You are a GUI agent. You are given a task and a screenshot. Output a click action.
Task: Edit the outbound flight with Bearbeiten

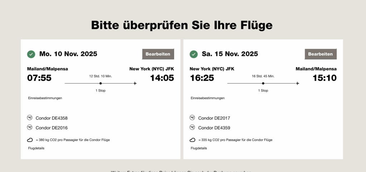[x=158, y=54]
